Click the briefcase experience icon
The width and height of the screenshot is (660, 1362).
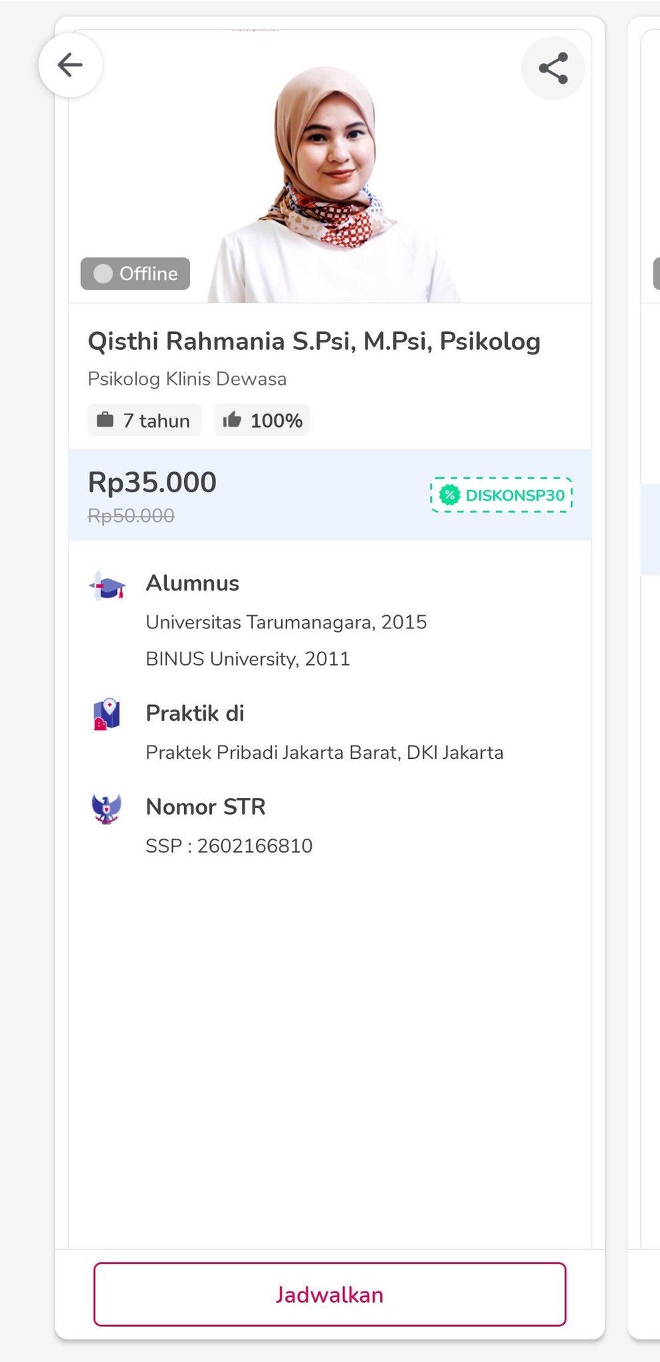[105, 420]
